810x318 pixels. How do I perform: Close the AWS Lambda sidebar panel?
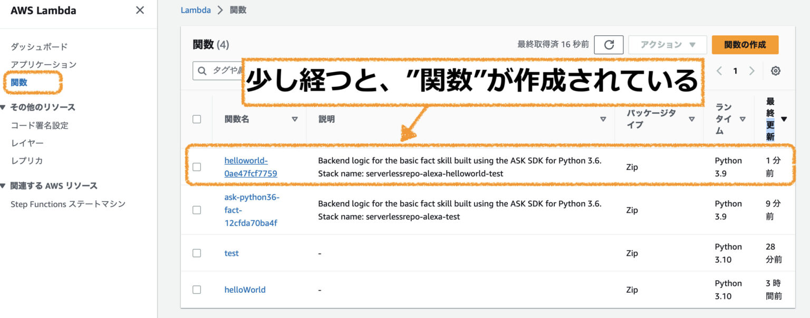point(139,10)
